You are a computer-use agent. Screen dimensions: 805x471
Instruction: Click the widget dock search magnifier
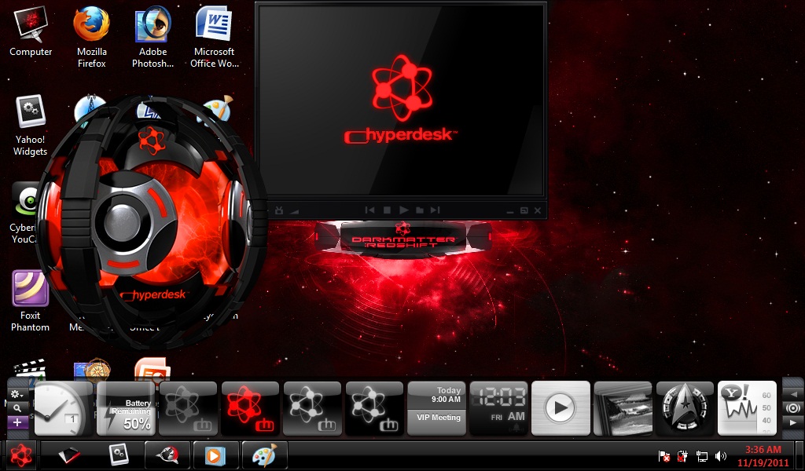pyautogui.click(x=17, y=408)
